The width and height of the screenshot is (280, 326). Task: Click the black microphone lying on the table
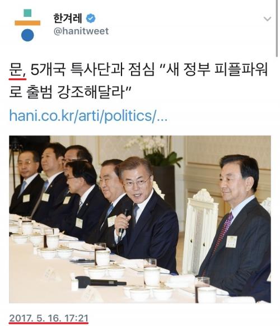[x=101, y=282]
